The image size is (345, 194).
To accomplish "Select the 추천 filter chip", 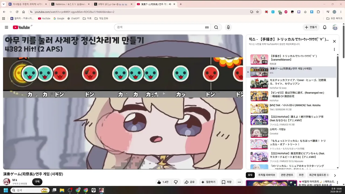I will (301, 175).
